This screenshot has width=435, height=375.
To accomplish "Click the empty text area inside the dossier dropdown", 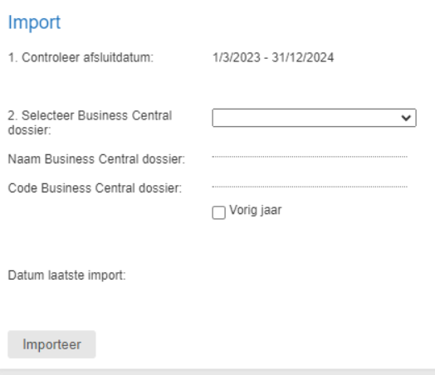I will pos(305,118).
